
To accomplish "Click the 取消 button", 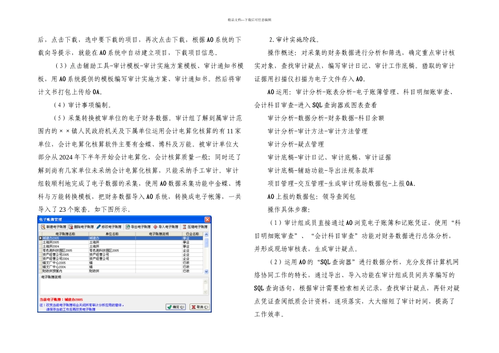I will click(200, 307).
